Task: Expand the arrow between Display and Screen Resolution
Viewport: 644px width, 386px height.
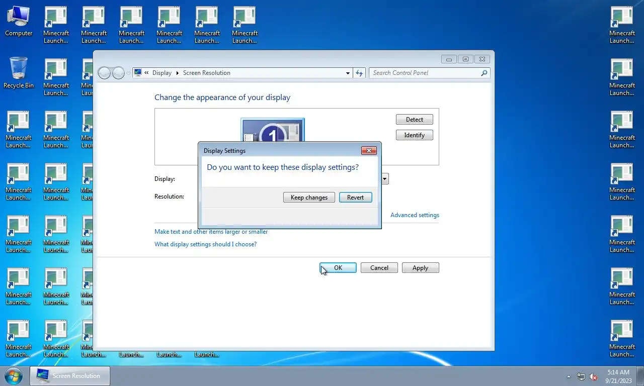Action: click(178, 73)
